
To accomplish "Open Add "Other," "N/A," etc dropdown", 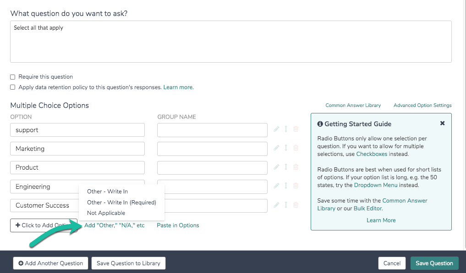I will pos(115,225).
